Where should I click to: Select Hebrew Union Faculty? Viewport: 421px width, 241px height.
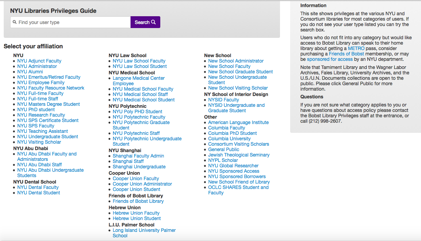tap(136, 213)
